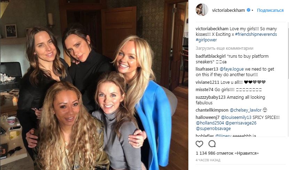Visit the @faye.logue mention
The width and height of the screenshot is (289, 170).
tap(232, 69)
